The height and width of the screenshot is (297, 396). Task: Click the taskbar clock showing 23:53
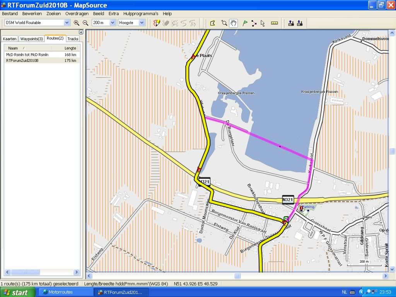386,292
